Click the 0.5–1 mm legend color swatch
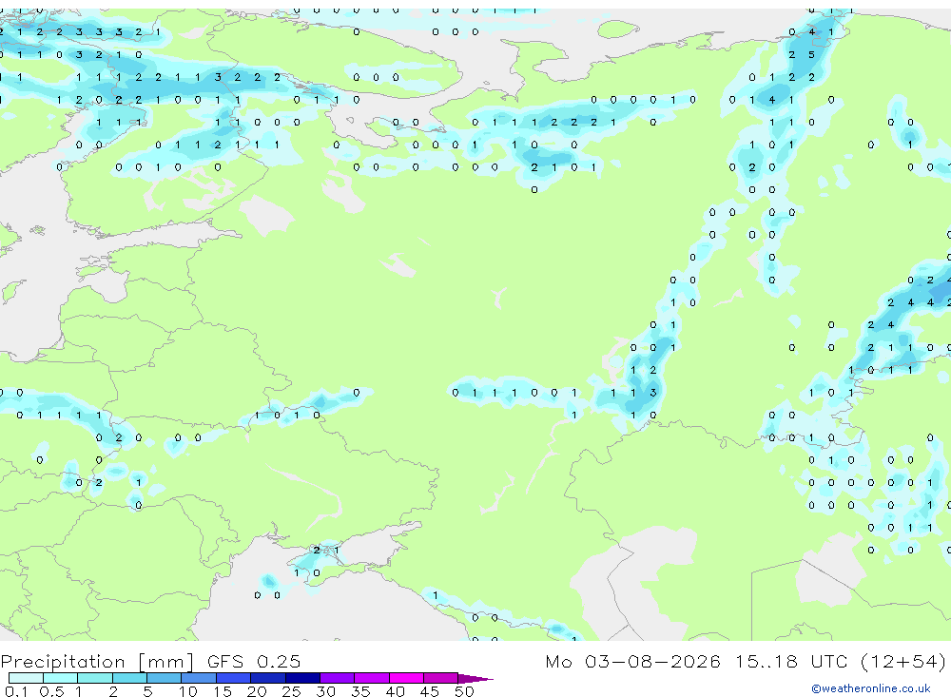This screenshot has height=697, width=951. [x=61, y=678]
